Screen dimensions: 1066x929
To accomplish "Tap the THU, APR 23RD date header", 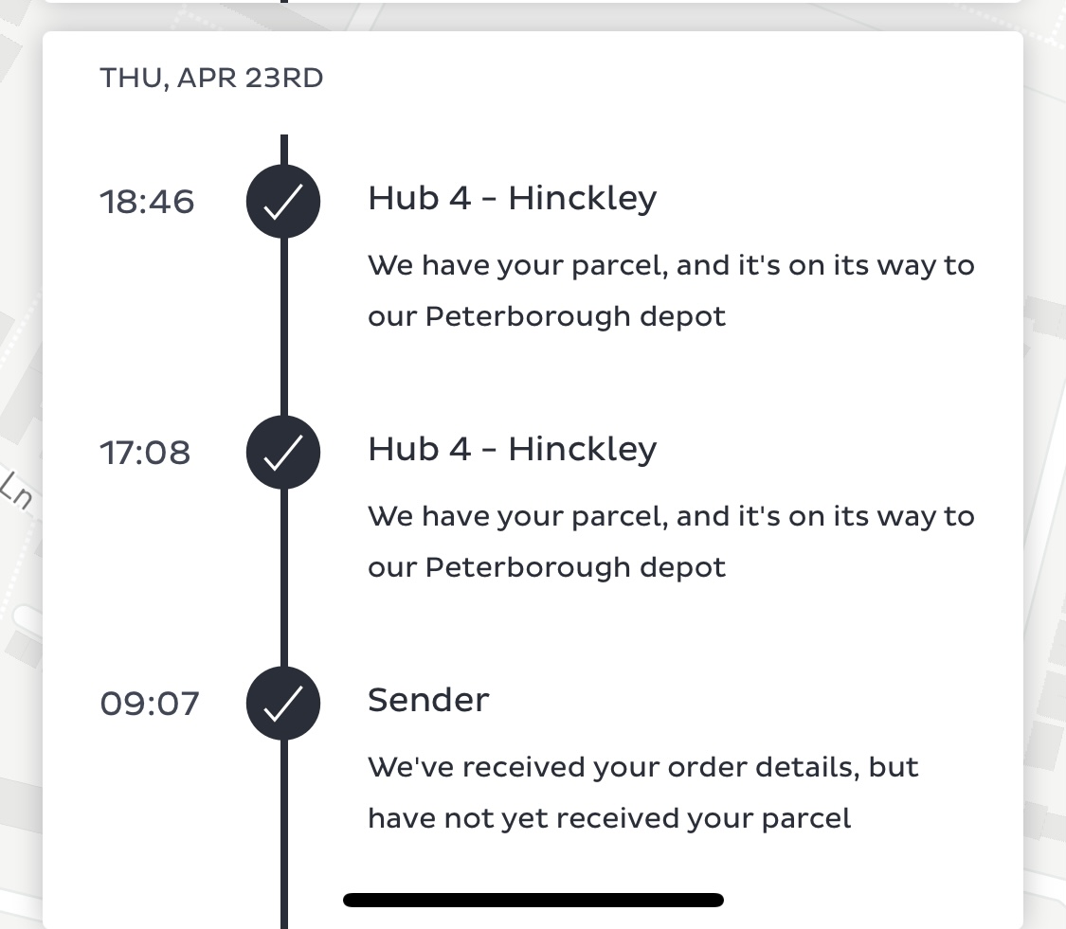I will click(x=211, y=78).
